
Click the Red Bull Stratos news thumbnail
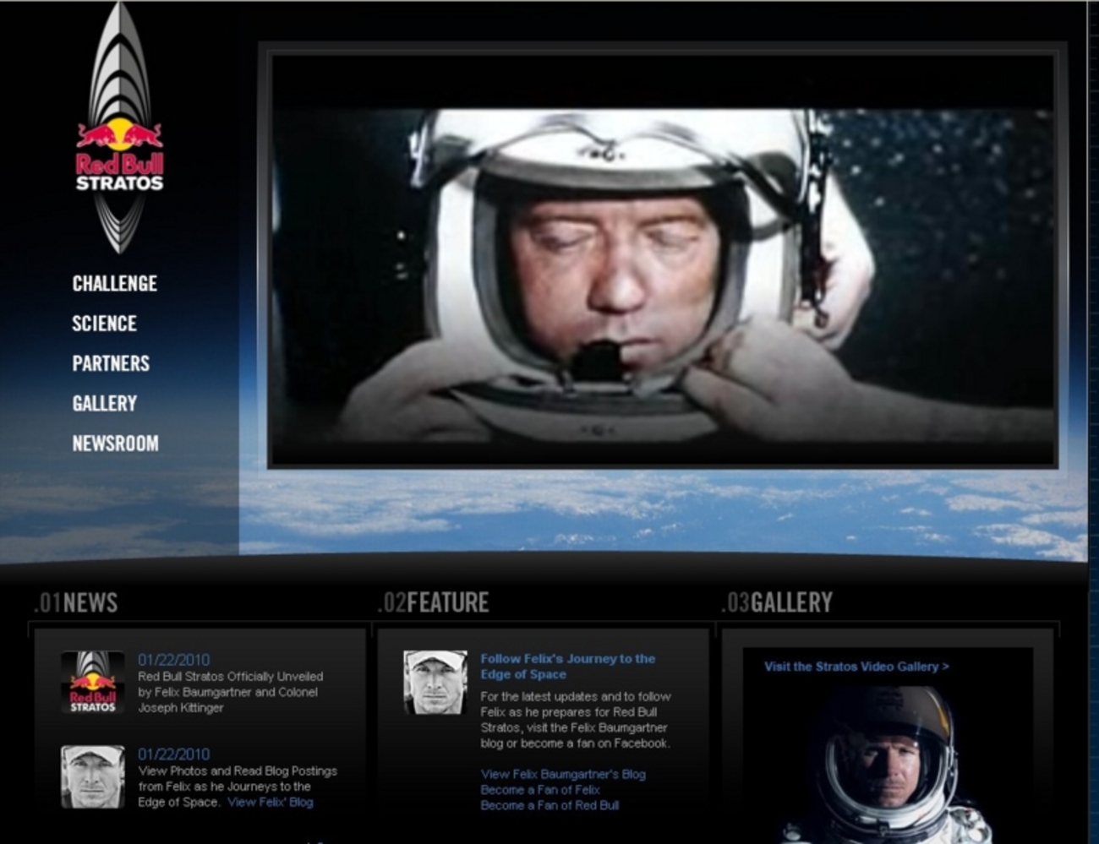click(93, 682)
